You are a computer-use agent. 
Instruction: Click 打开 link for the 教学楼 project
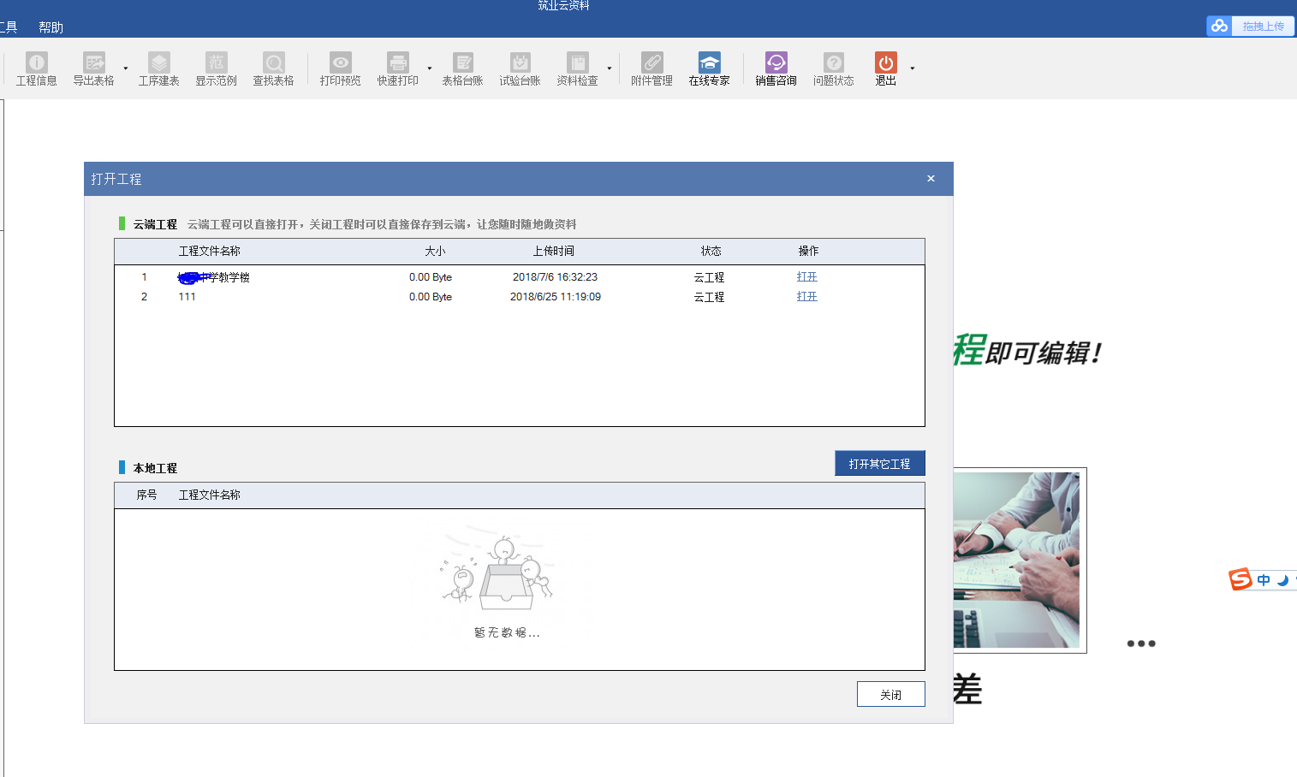point(806,277)
